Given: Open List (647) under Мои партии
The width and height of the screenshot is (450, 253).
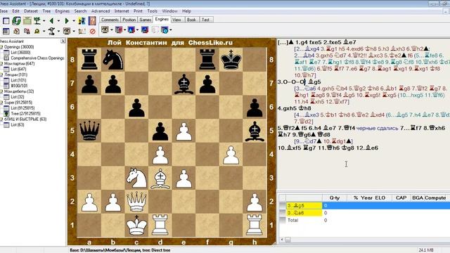Looking at the screenshot, I should [18, 69].
